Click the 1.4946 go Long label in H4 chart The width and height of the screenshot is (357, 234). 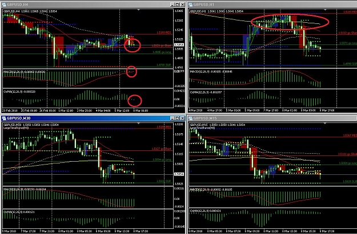[162, 52]
